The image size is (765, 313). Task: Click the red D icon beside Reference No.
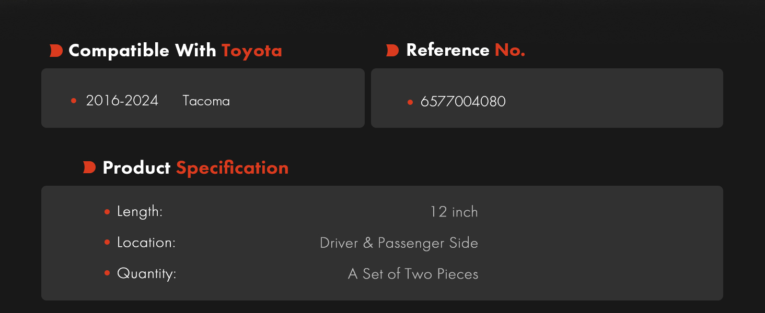click(x=392, y=50)
